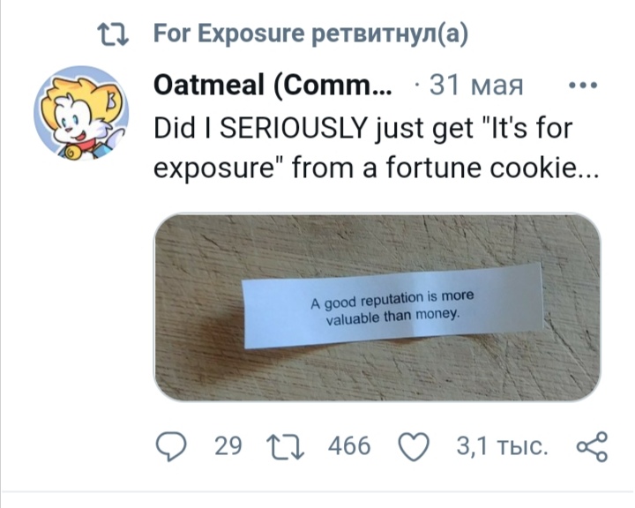Open the Oatmeal (Comm... account name

(x=273, y=86)
